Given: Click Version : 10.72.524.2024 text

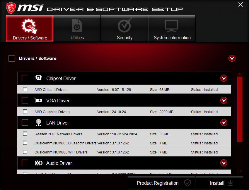Looking at the screenshot, I should (x=117, y=134).
